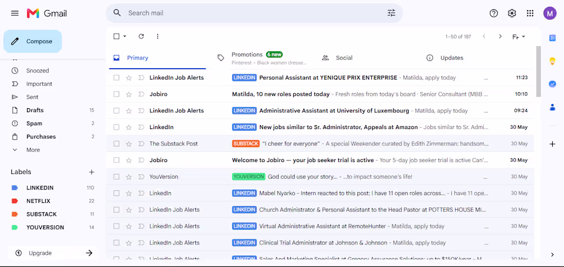
Task: Open Church Administrator POTTERS HOUSE email
Action: point(320,210)
